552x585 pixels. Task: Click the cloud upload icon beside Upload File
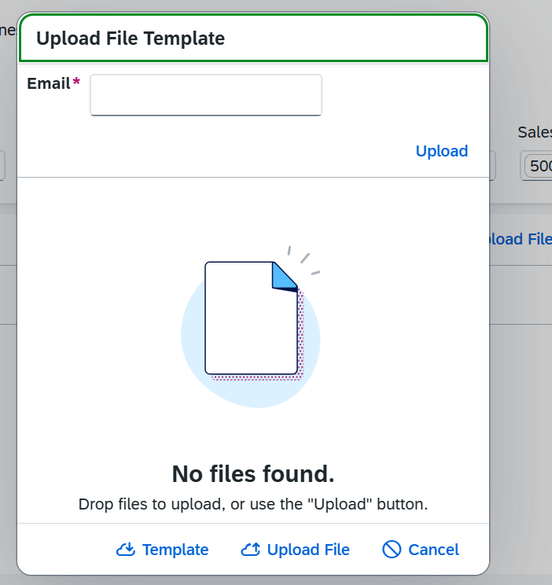(250, 550)
